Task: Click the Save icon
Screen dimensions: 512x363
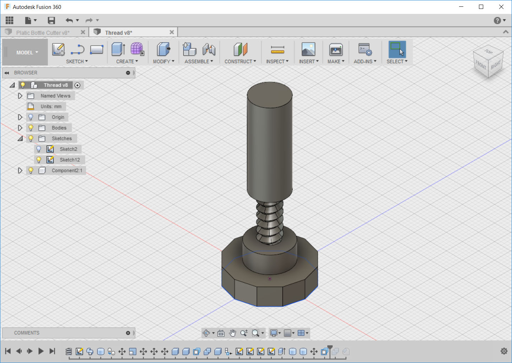Action: pos(52,21)
